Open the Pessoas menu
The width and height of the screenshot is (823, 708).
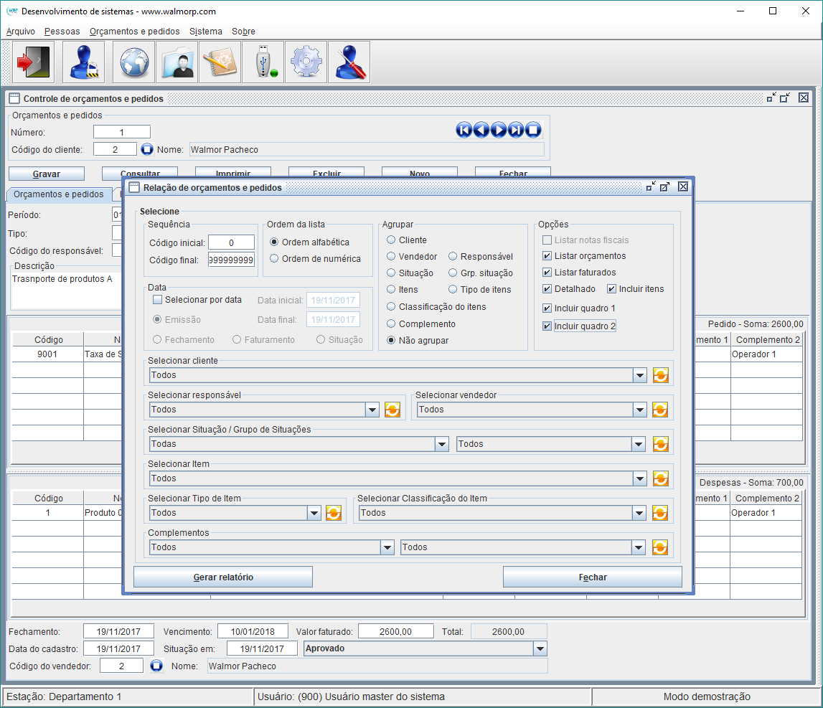pyautogui.click(x=62, y=32)
